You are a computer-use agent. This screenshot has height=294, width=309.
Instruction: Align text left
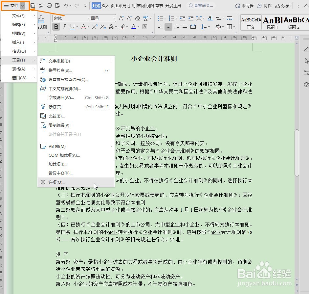pos(160,27)
